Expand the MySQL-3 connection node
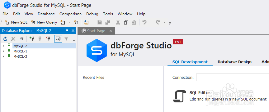 pos(3,56)
